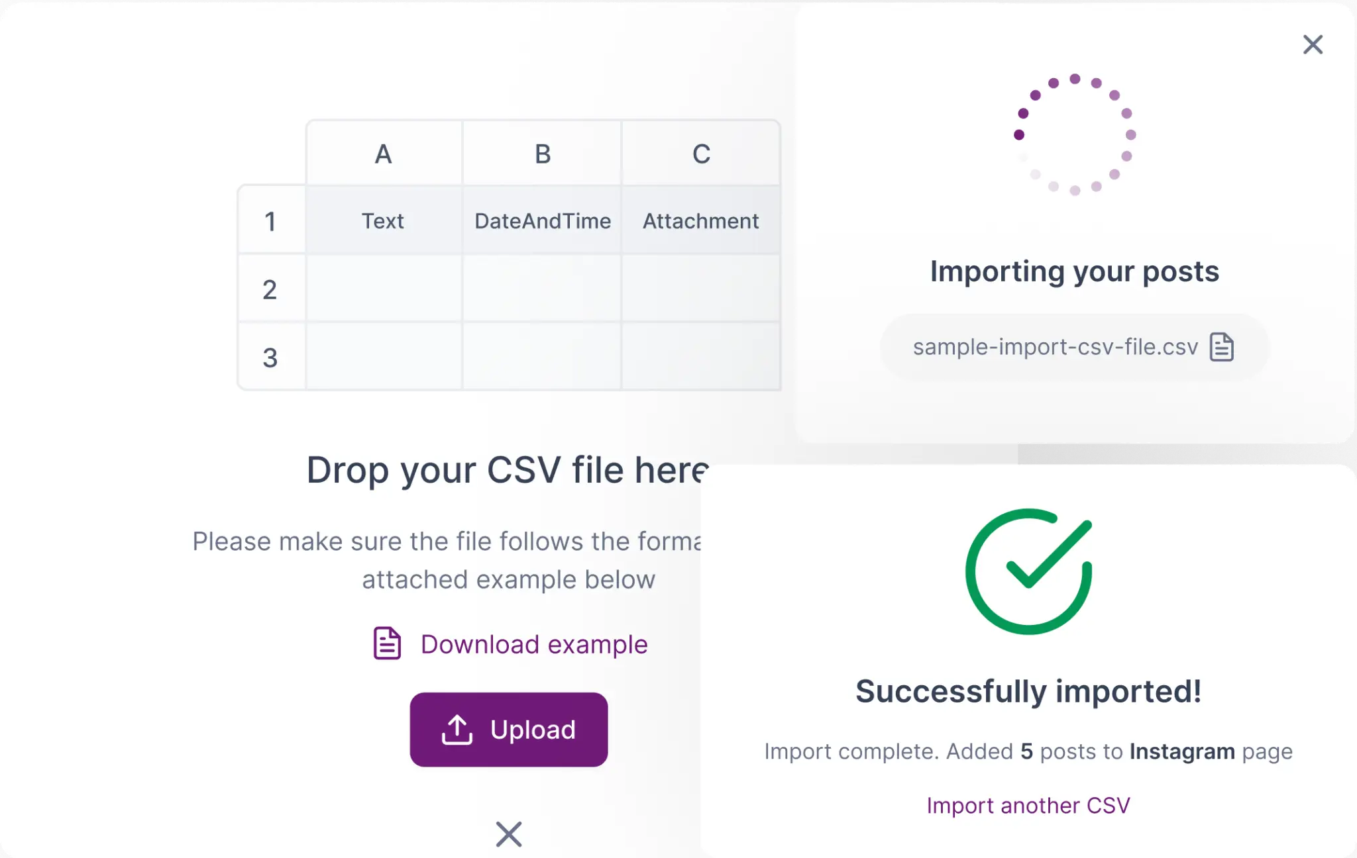Select row 3 number header
This screenshot has width=1357, height=858.
click(x=270, y=358)
